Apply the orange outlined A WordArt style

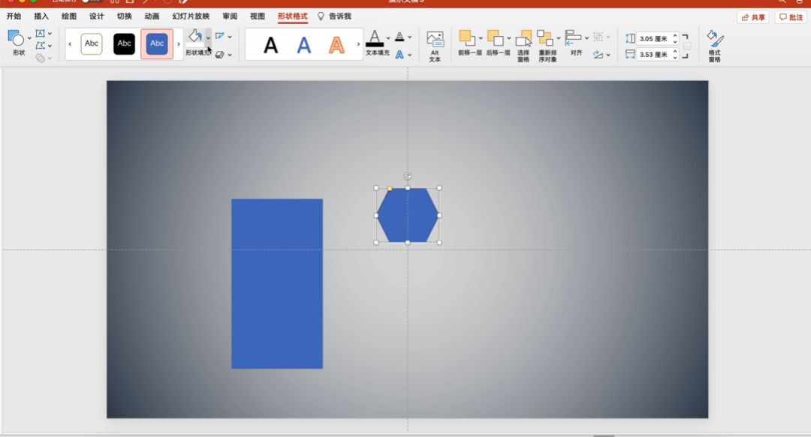[336, 45]
